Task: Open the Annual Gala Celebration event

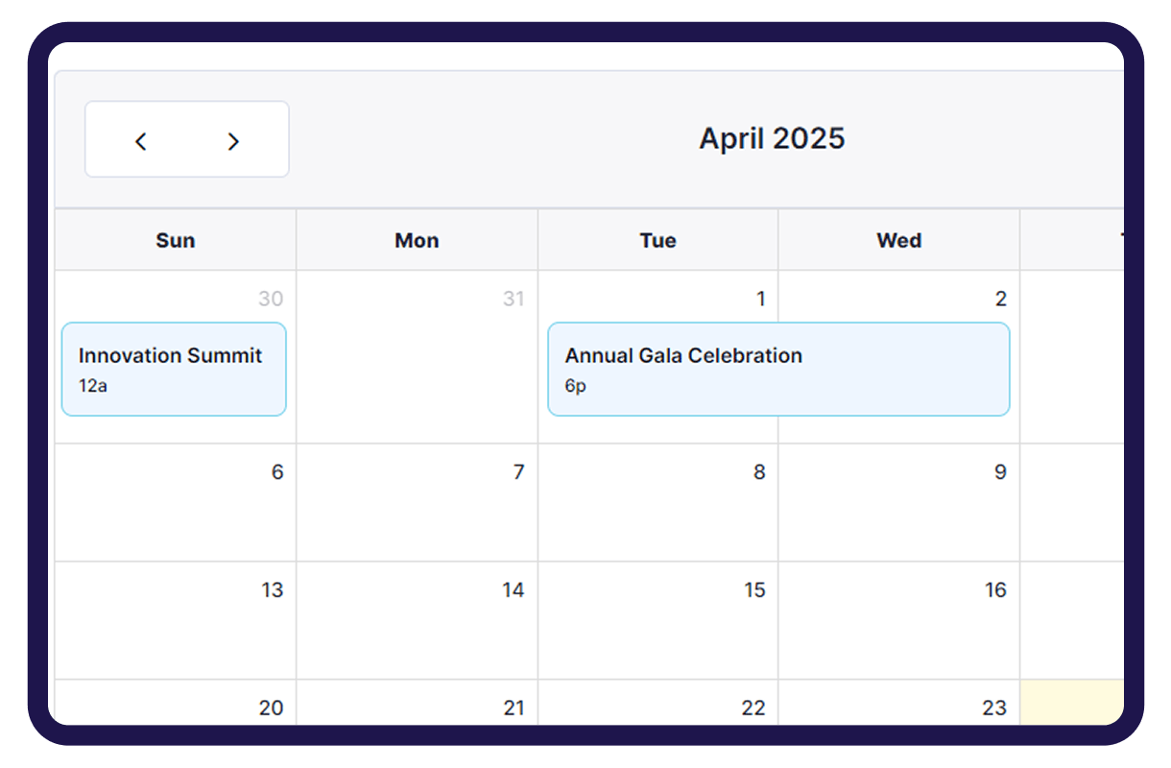Action: [778, 369]
